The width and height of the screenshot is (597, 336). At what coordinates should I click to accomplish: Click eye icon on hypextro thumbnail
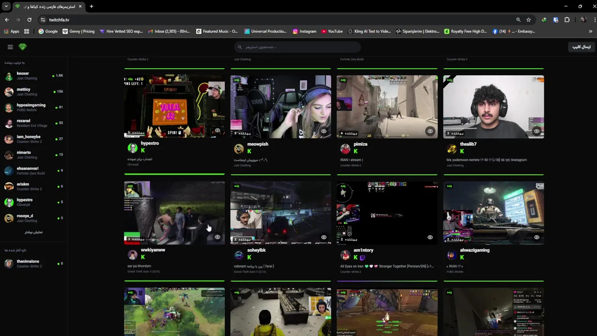(217, 131)
